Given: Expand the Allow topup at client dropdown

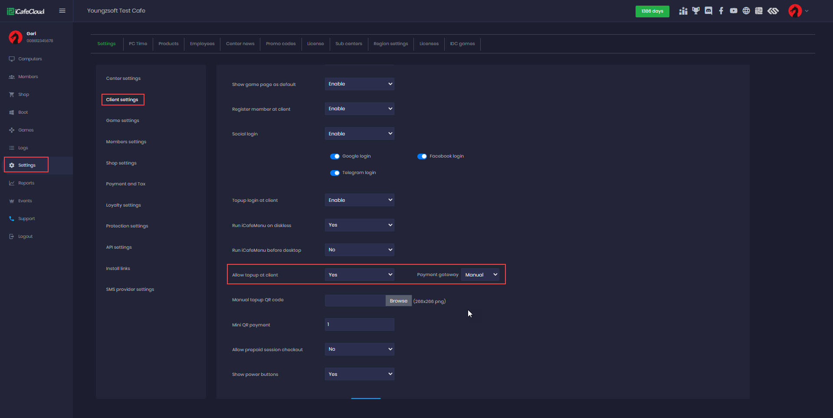Looking at the screenshot, I should coord(359,275).
